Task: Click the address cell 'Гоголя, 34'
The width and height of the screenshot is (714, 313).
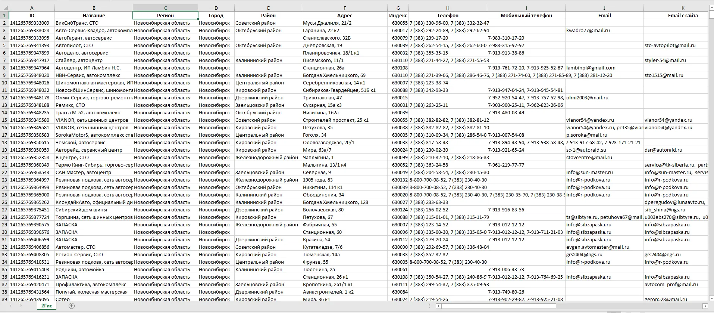Action: (x=344, y=135)
